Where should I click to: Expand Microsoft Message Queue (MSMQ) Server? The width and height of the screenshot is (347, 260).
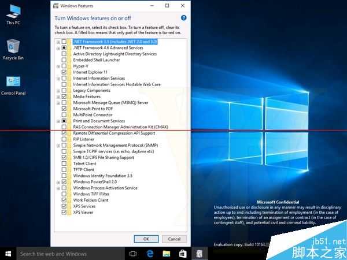point(58,103)
